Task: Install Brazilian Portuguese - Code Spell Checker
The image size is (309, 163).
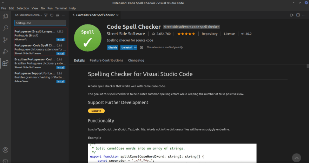Action: (x=61, y=68)
